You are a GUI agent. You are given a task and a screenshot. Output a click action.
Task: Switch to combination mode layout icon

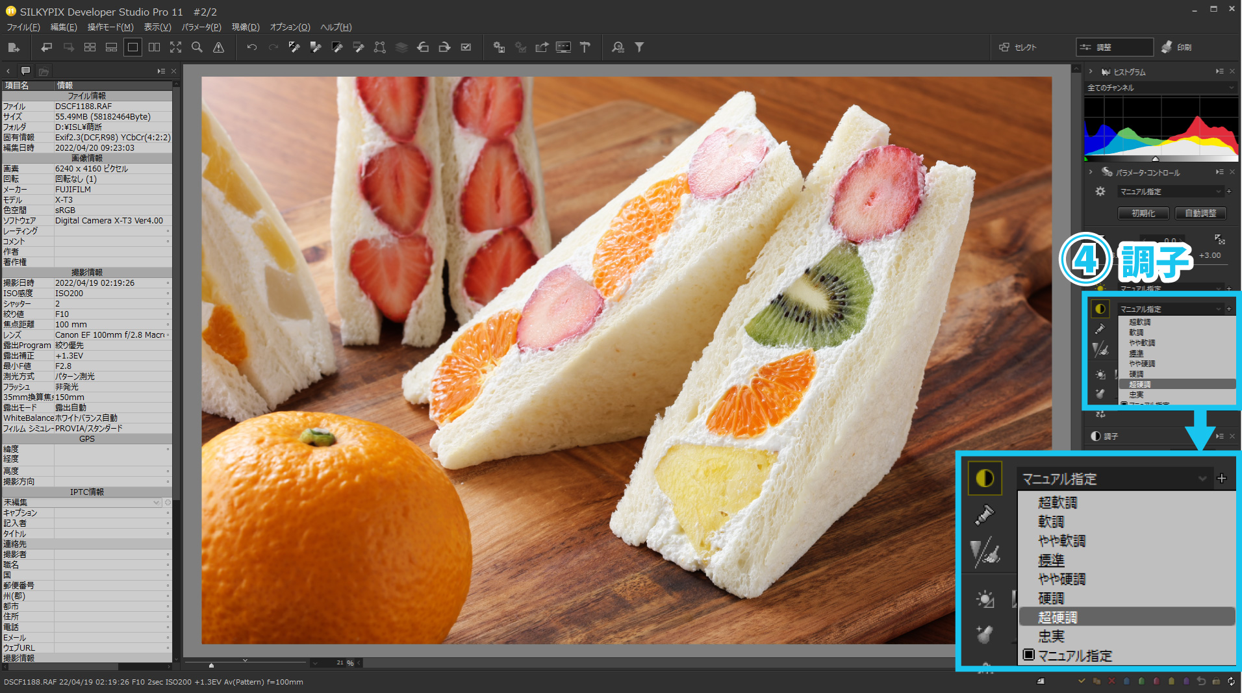click(112, 47)
